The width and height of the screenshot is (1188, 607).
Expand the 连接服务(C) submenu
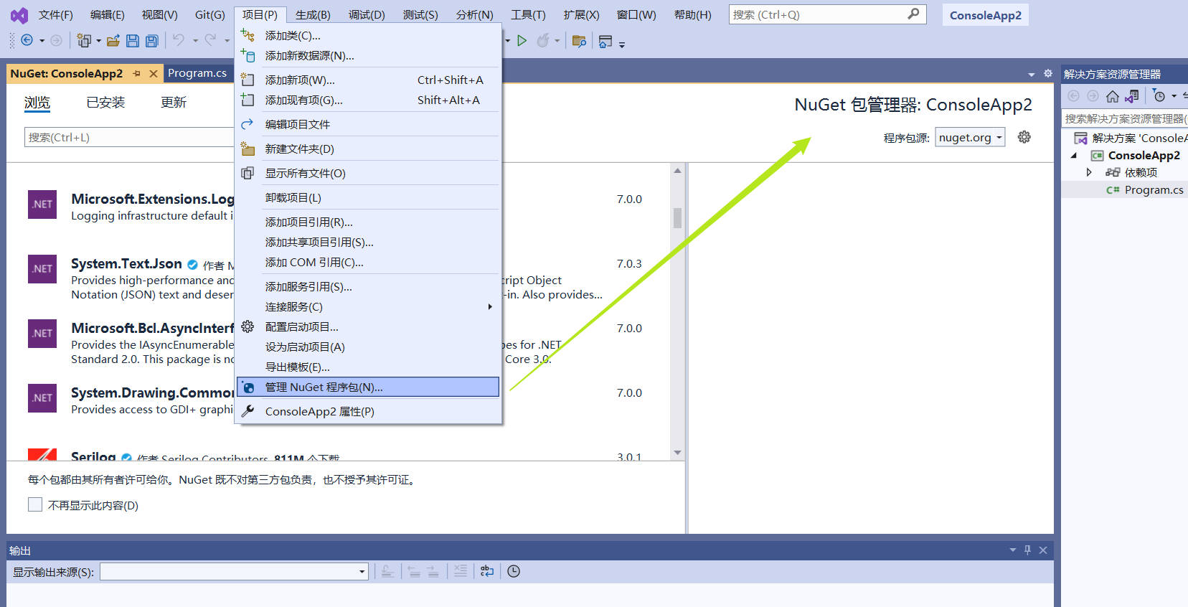coord(369,306)
